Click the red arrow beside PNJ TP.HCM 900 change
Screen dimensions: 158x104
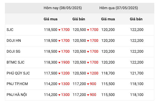point(88,84)
